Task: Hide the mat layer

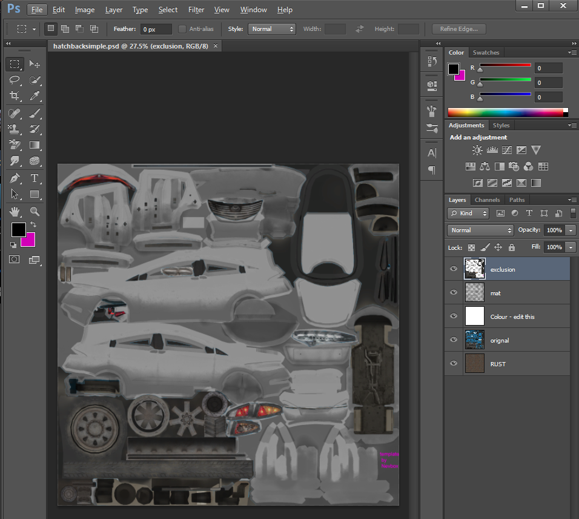Action: pyautogui.click(x=454, y=293)
